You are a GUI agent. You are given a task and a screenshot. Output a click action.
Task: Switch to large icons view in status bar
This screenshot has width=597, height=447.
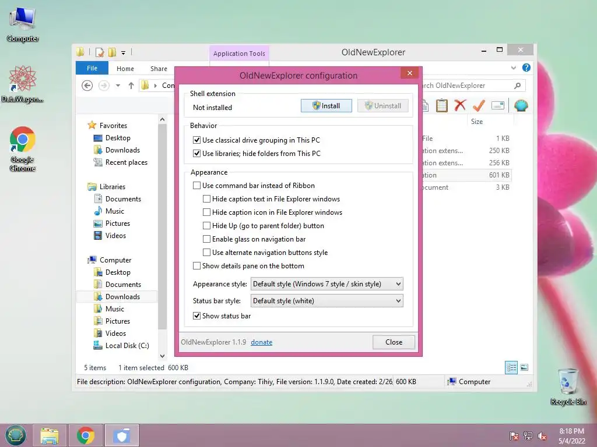[524, 367]
